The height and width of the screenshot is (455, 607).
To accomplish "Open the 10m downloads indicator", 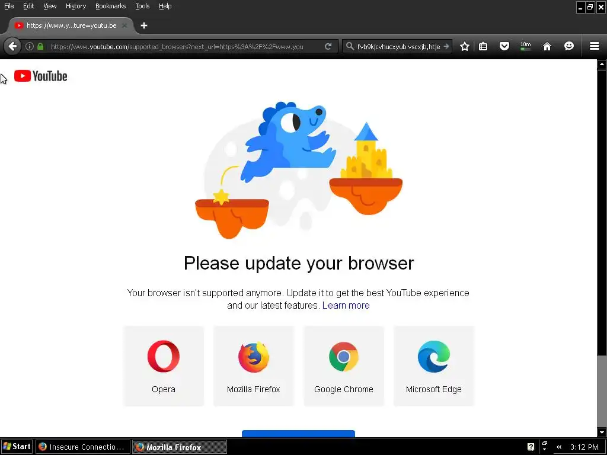I will pos(525,46).
